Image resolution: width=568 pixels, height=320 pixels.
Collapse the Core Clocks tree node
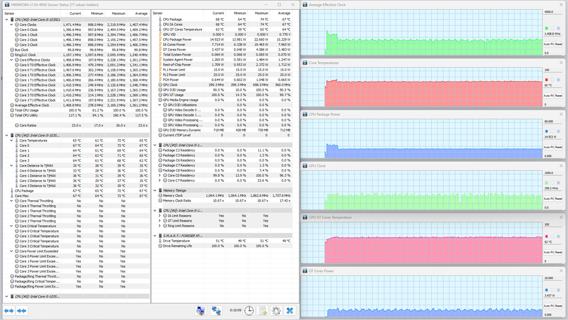click(11, 25)
